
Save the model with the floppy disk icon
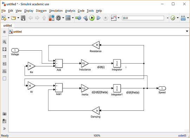click(x=23, y=18)
